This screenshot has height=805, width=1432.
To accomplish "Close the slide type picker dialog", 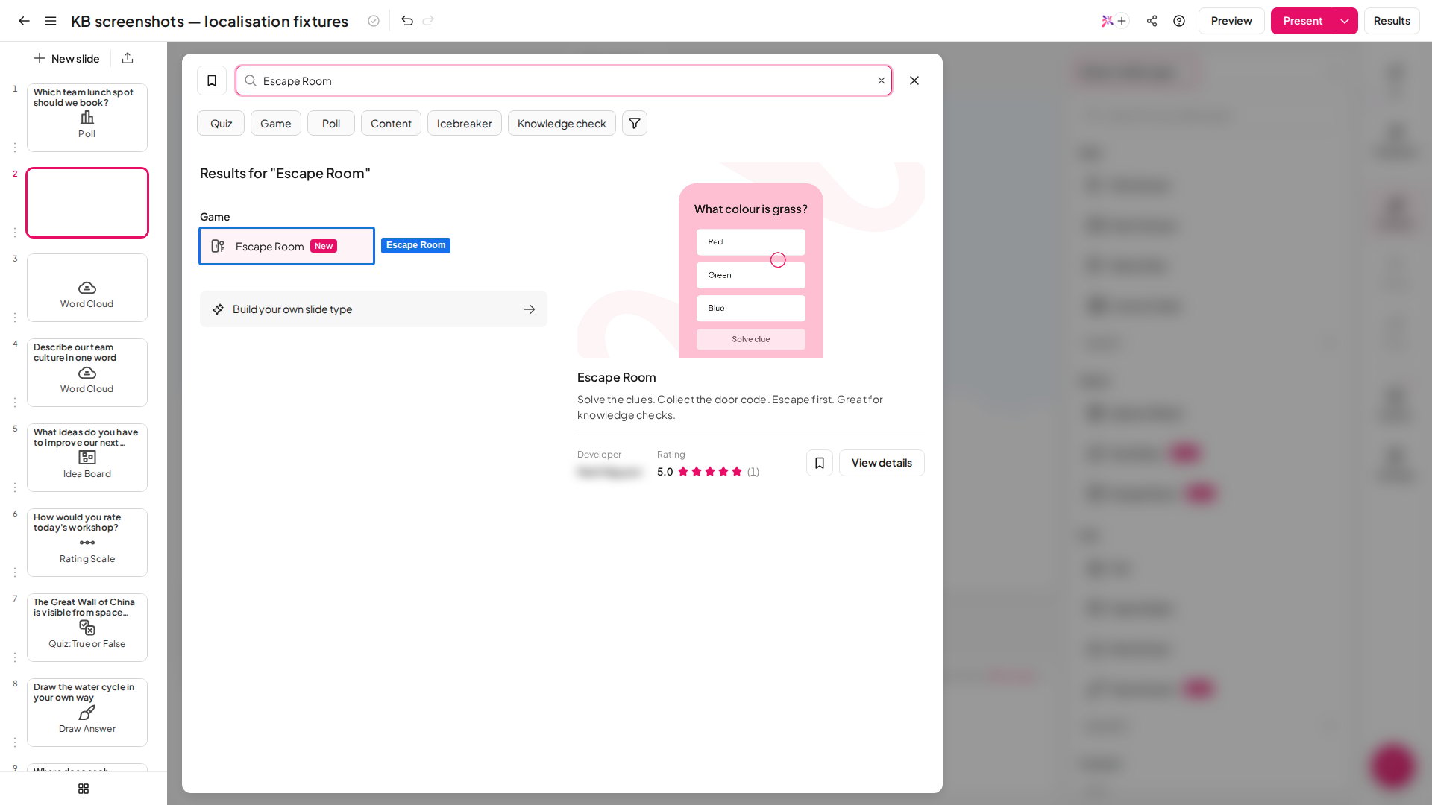I will coord(914,80).
